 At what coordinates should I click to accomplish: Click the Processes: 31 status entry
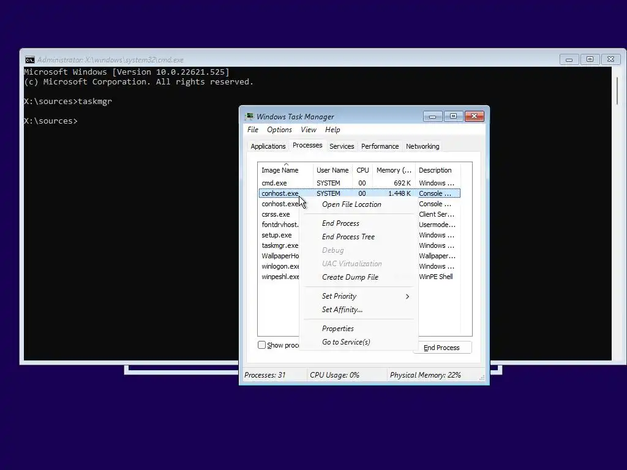click(265, 375)
